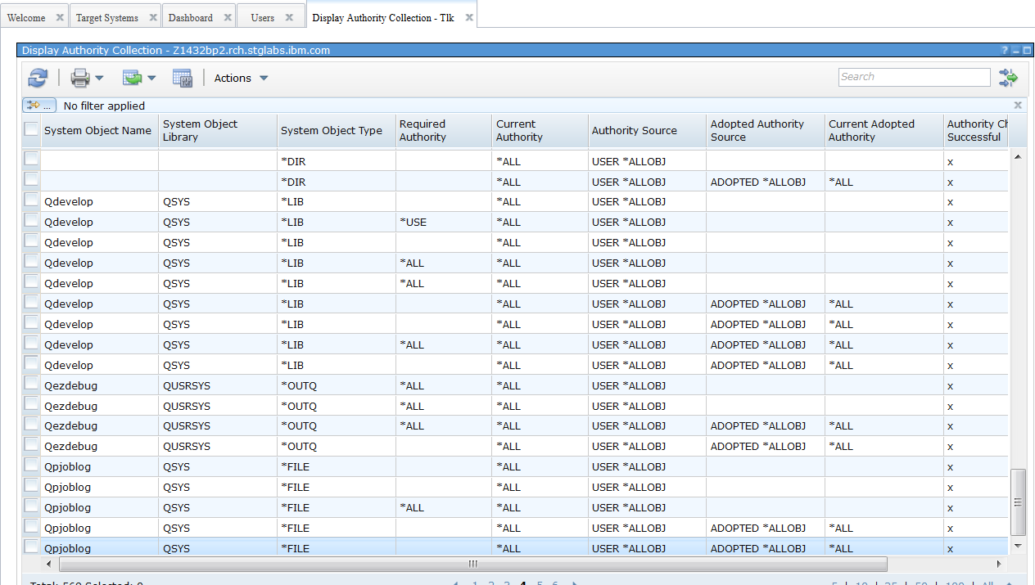Click the Qdevelop name in the *USE row

pyautogui.click(x=69, y=222)
